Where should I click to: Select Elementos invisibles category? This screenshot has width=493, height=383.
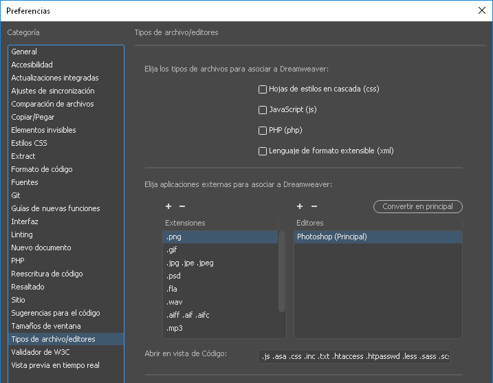pos(66,130)
